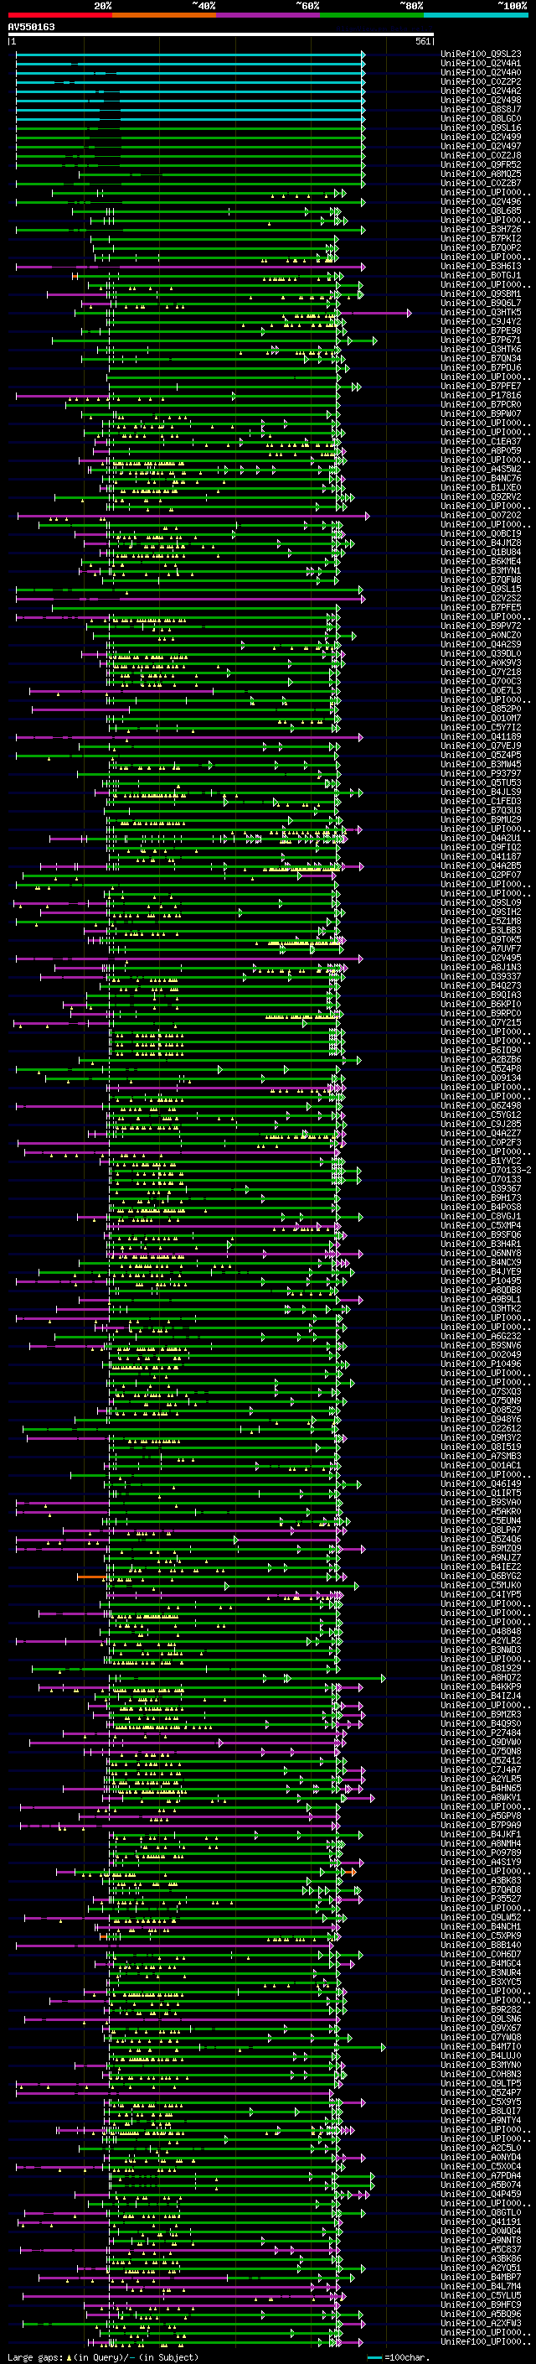Click the orange ~40% identity color bar

pyautogui.click(x=164, y=16)
